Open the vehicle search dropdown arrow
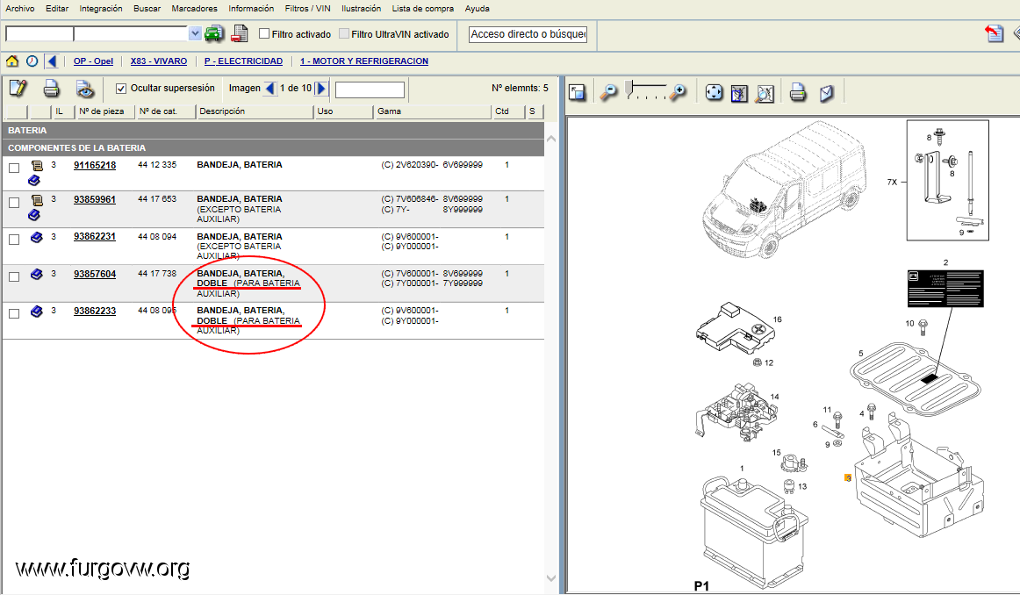Image resolution: width=1020 pixels, height=595 pixels. click(195, 34)
